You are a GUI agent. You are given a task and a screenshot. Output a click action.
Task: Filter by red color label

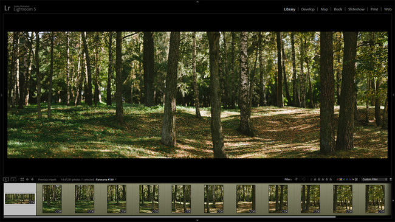pyautogui.click(x=338, y=179)
